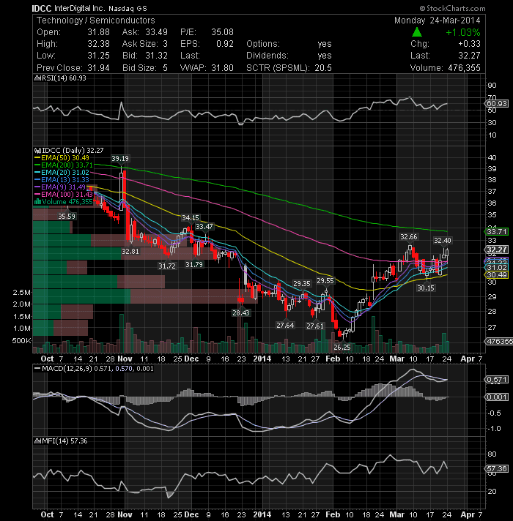Click the RSI(14) panel legend icon
The image size is (513, 521).
pyautogui.click(x=37, y=78)
